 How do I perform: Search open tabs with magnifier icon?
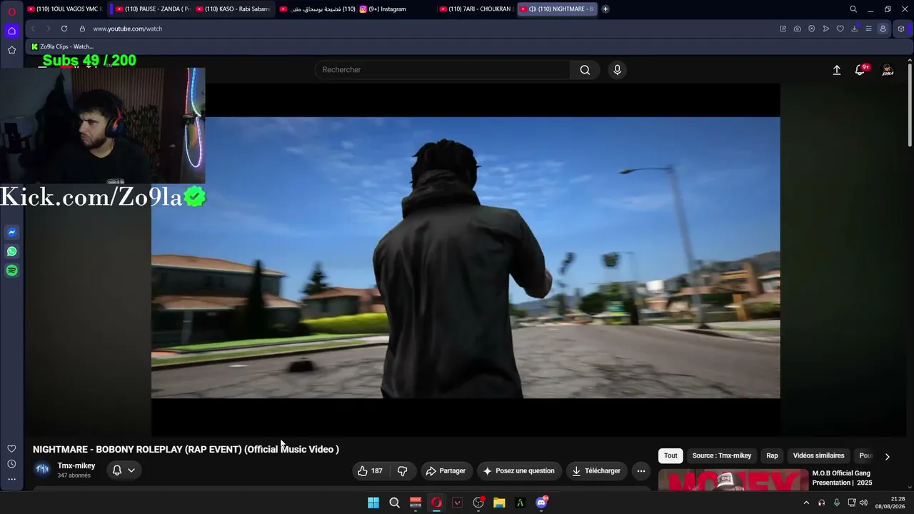point(853,9)
